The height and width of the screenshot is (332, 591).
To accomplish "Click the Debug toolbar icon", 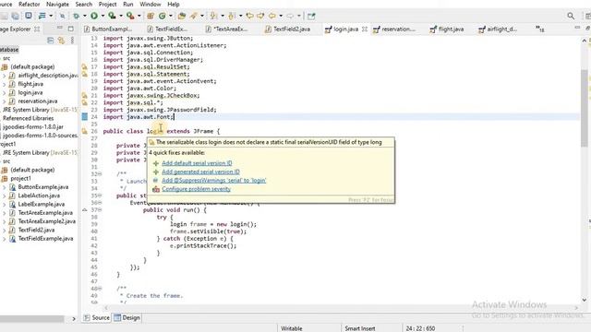I will click(x=76, y=16).
